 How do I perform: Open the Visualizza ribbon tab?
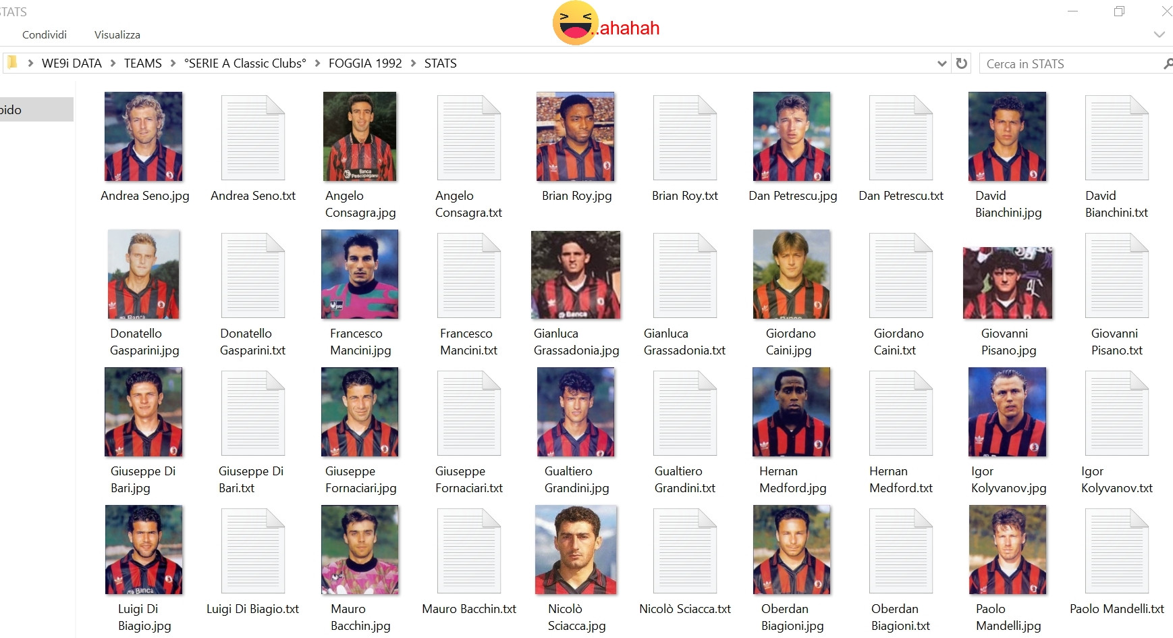click(x=117, y=34)
